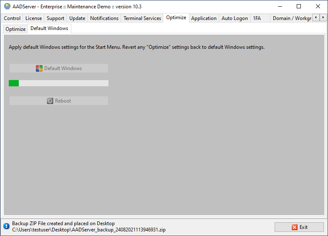
Task: Go to the Update tab
Action: point(77,18)
